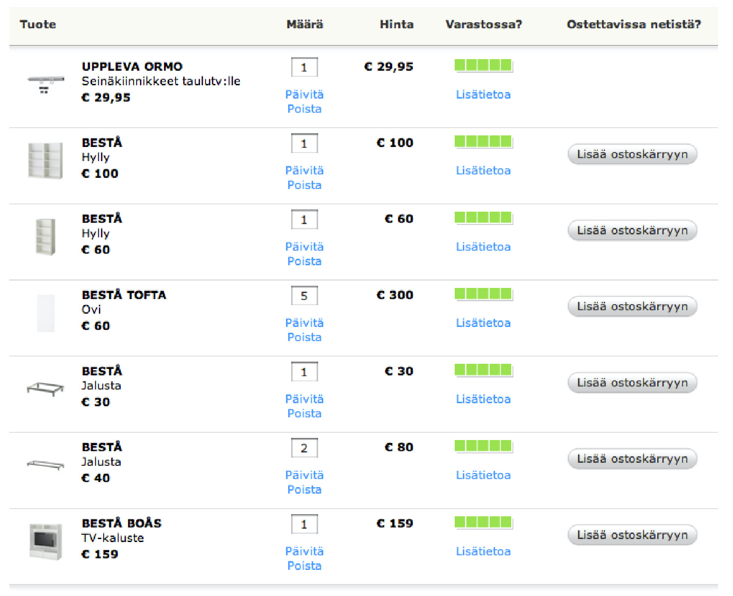Add €100 BESTÅ Hylly to shopping cart
The height and width of the screenshot is (596, 733).
pyautogui.click(x=632, y=154)
